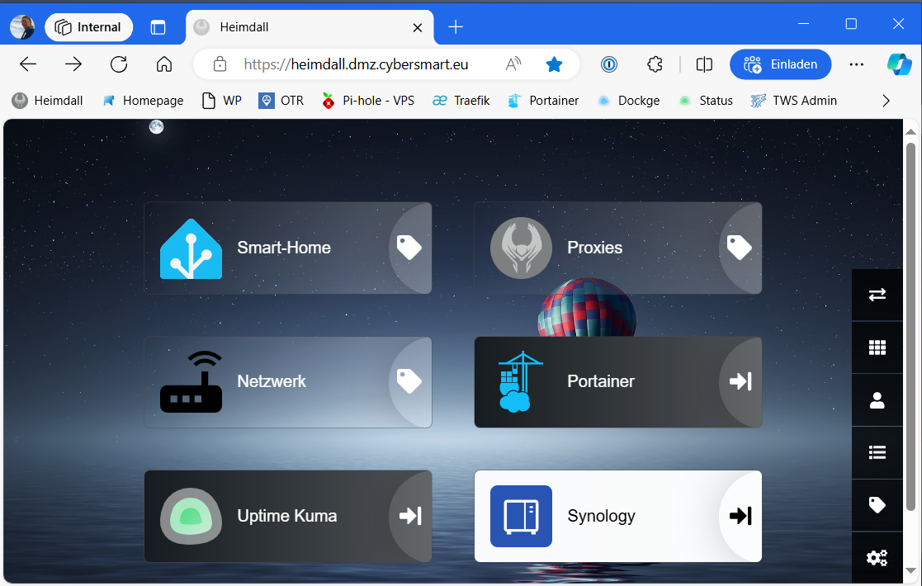
Task: Open the browser profile picture menu
Action: [22, 26]
